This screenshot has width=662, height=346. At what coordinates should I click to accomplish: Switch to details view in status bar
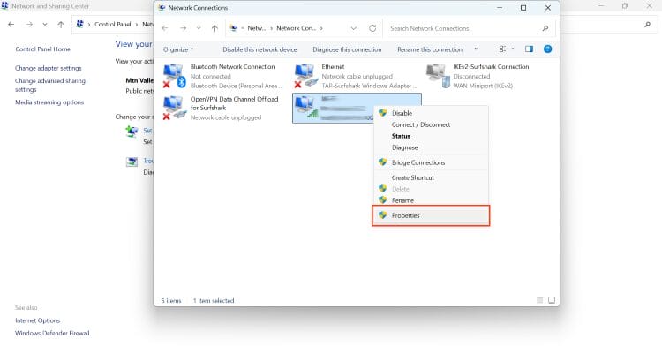[539, 300]
